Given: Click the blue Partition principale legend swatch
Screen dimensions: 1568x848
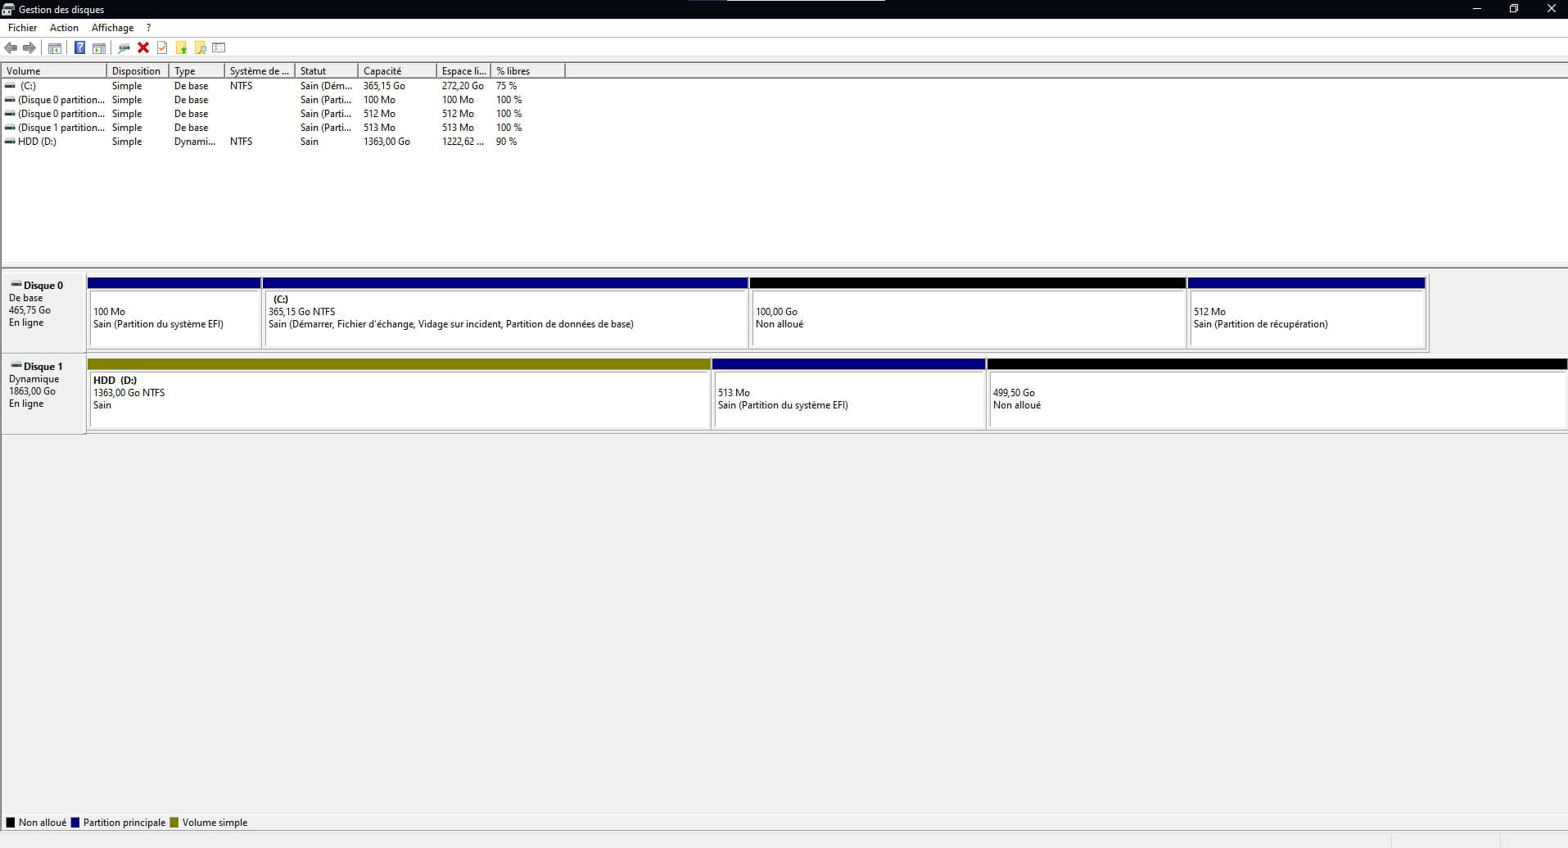Looking at the screenshot, I should (75, 823).
